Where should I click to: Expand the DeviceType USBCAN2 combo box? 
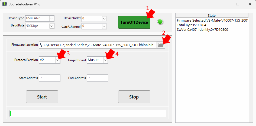pyautogui.click(x=51, y=19)
